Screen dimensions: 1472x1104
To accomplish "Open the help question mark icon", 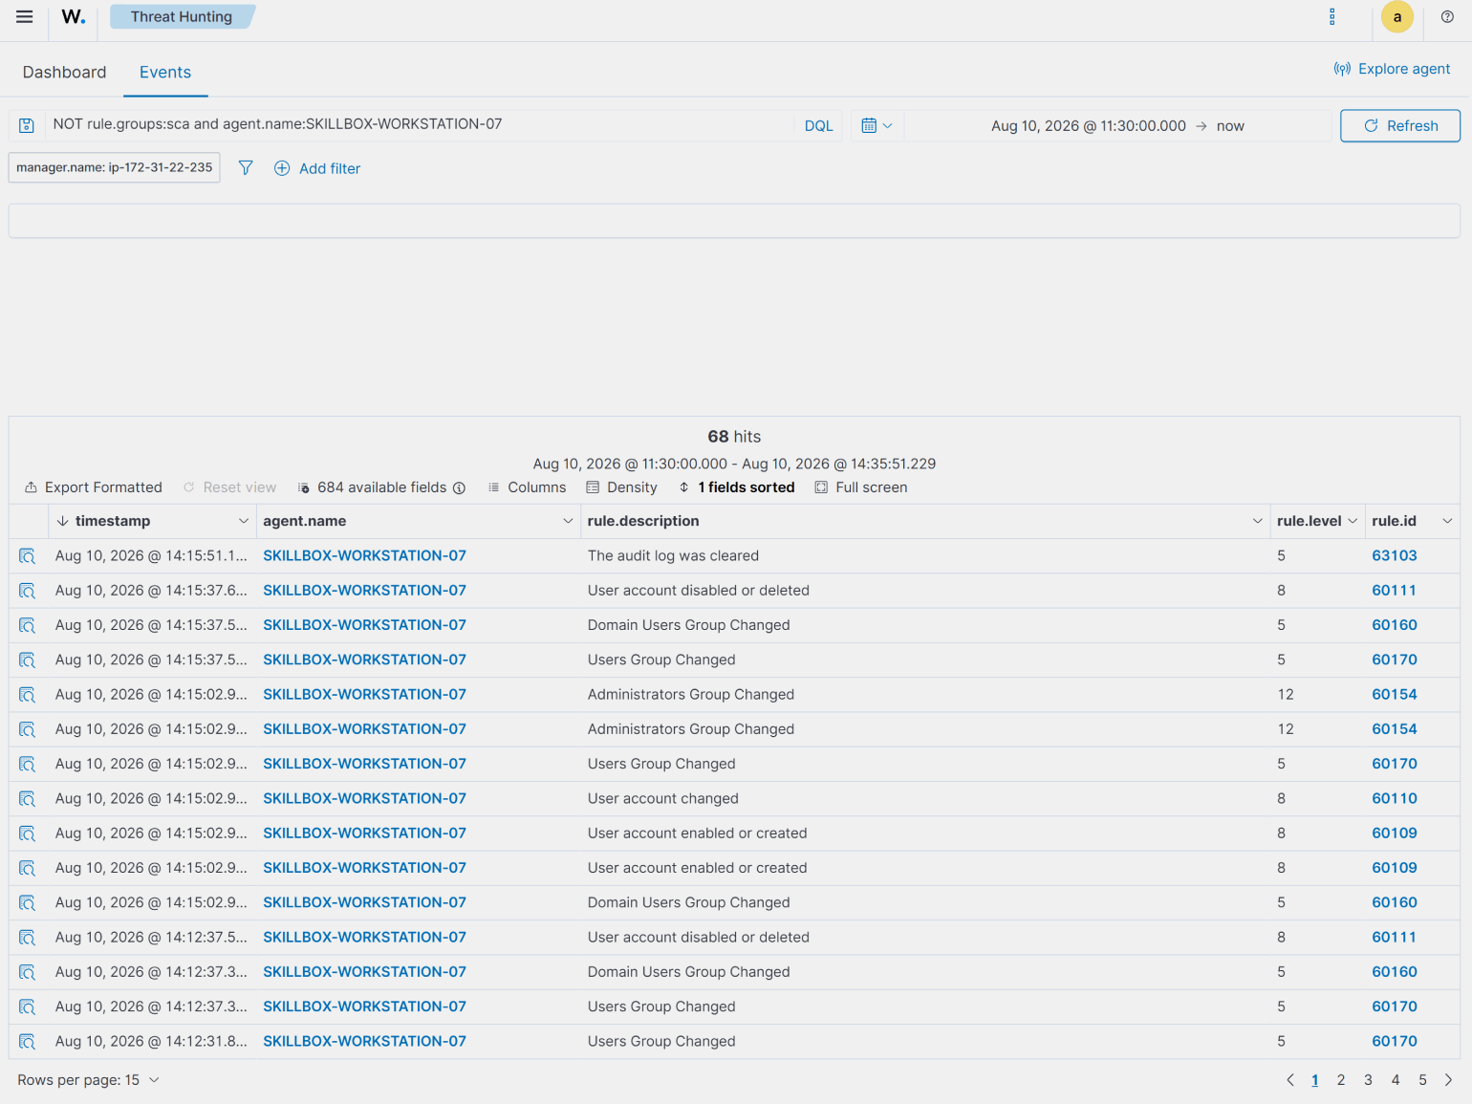I will [1447, 16].
